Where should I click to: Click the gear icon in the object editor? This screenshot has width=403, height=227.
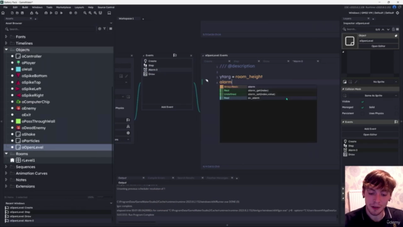tap(128, 133)
